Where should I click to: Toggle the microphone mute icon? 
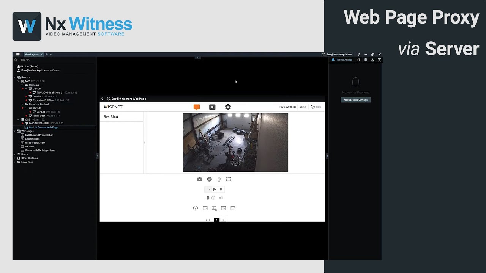219,179
